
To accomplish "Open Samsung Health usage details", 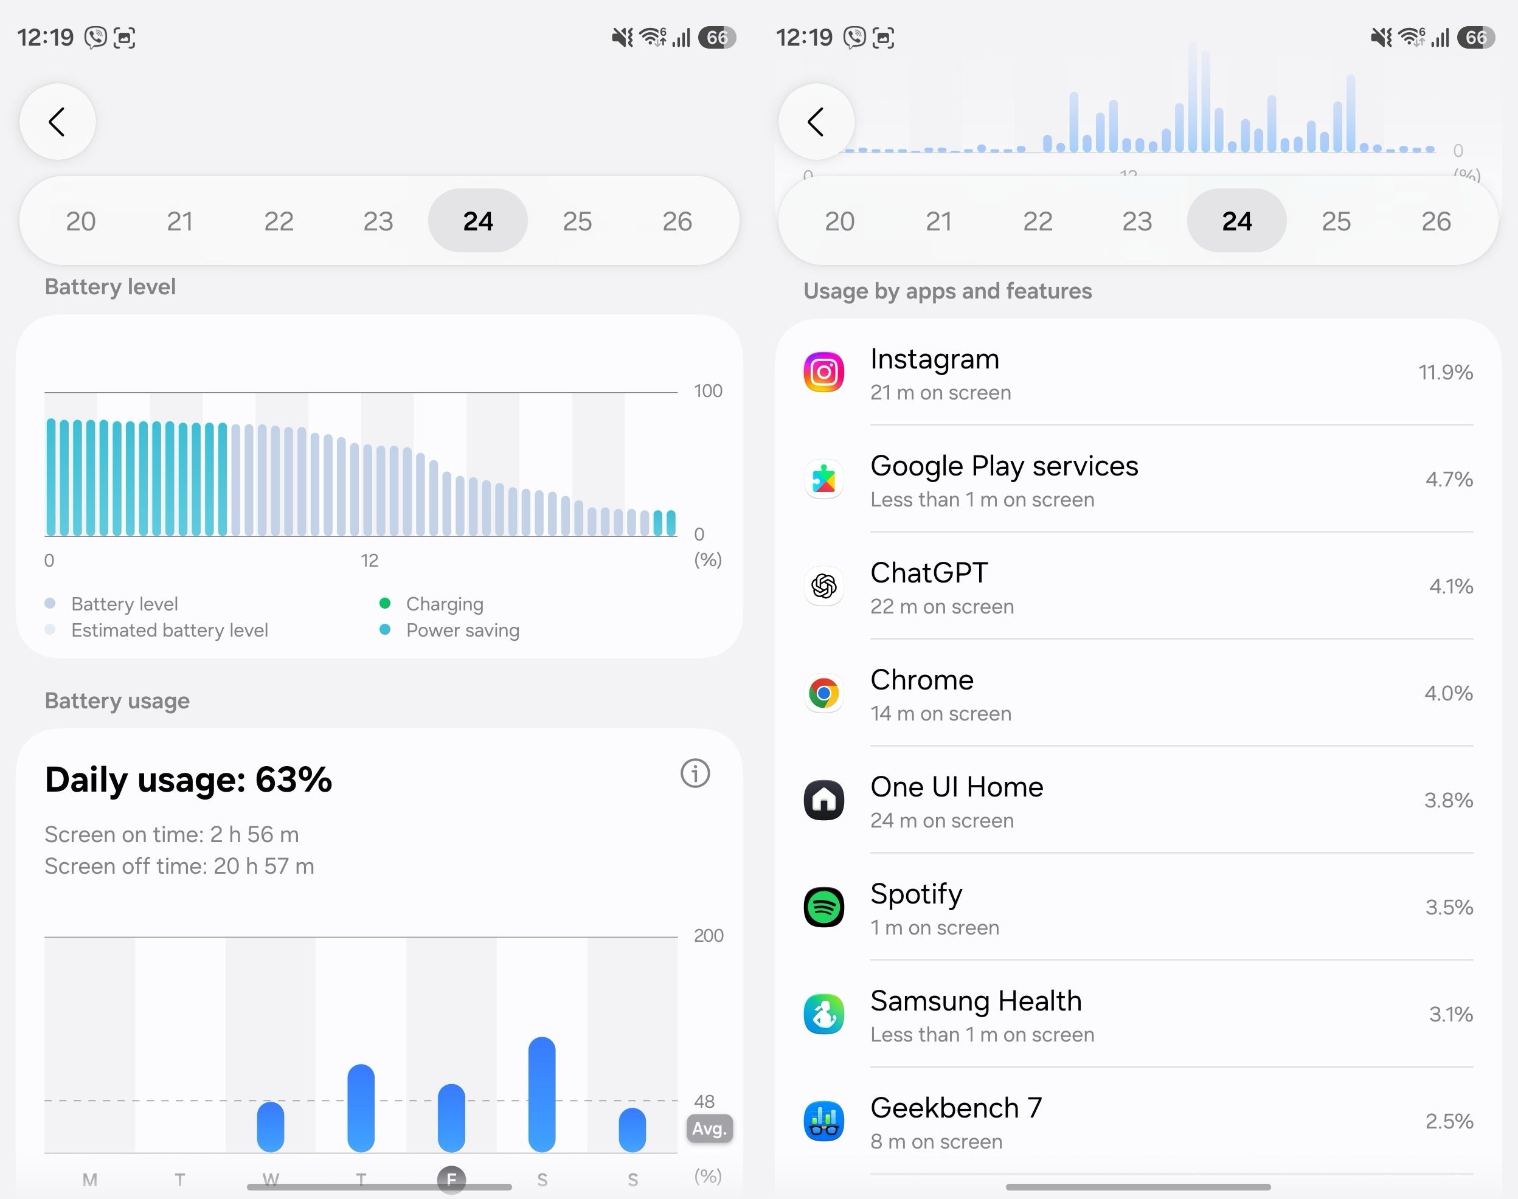I will [x=1138, y=1014].
